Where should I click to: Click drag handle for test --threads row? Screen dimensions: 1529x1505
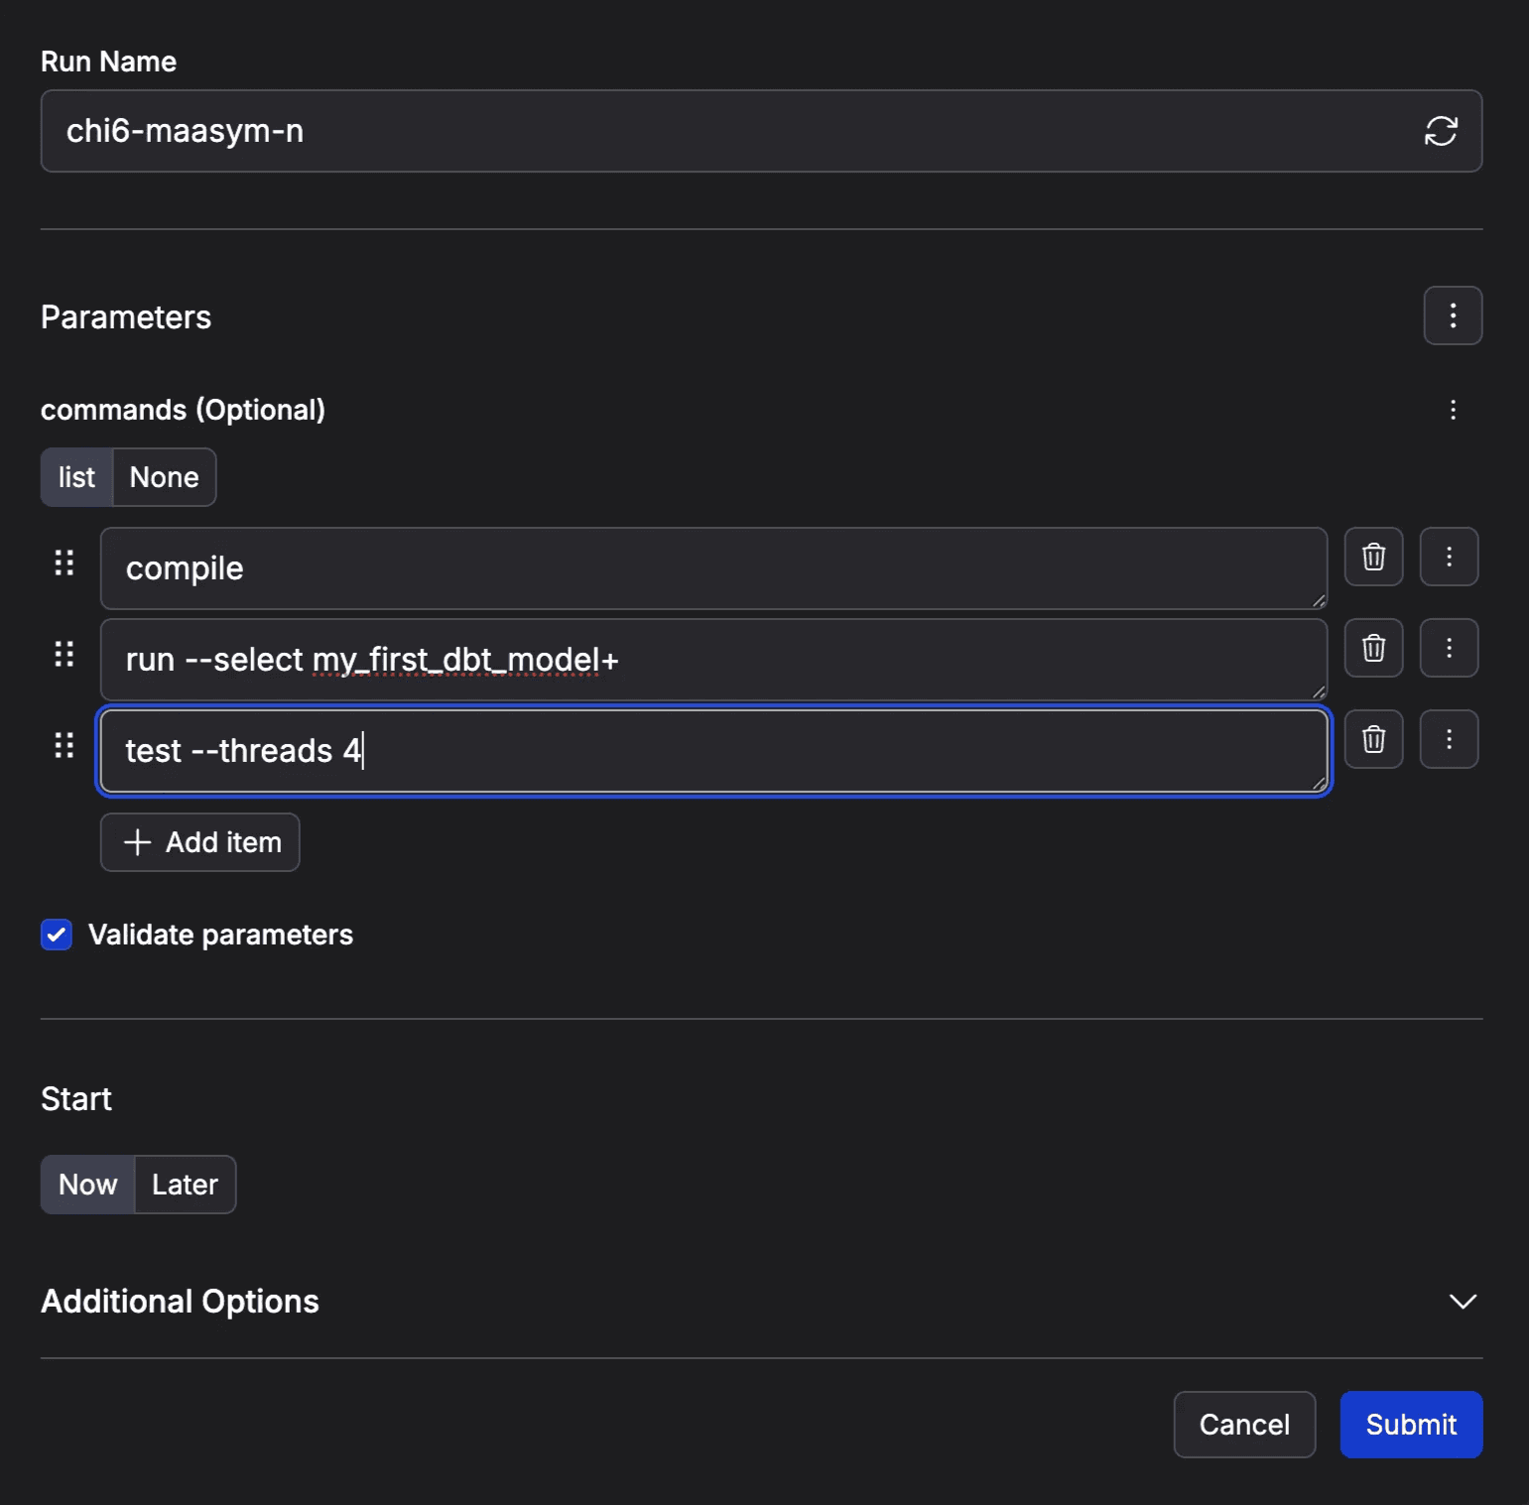64,746
